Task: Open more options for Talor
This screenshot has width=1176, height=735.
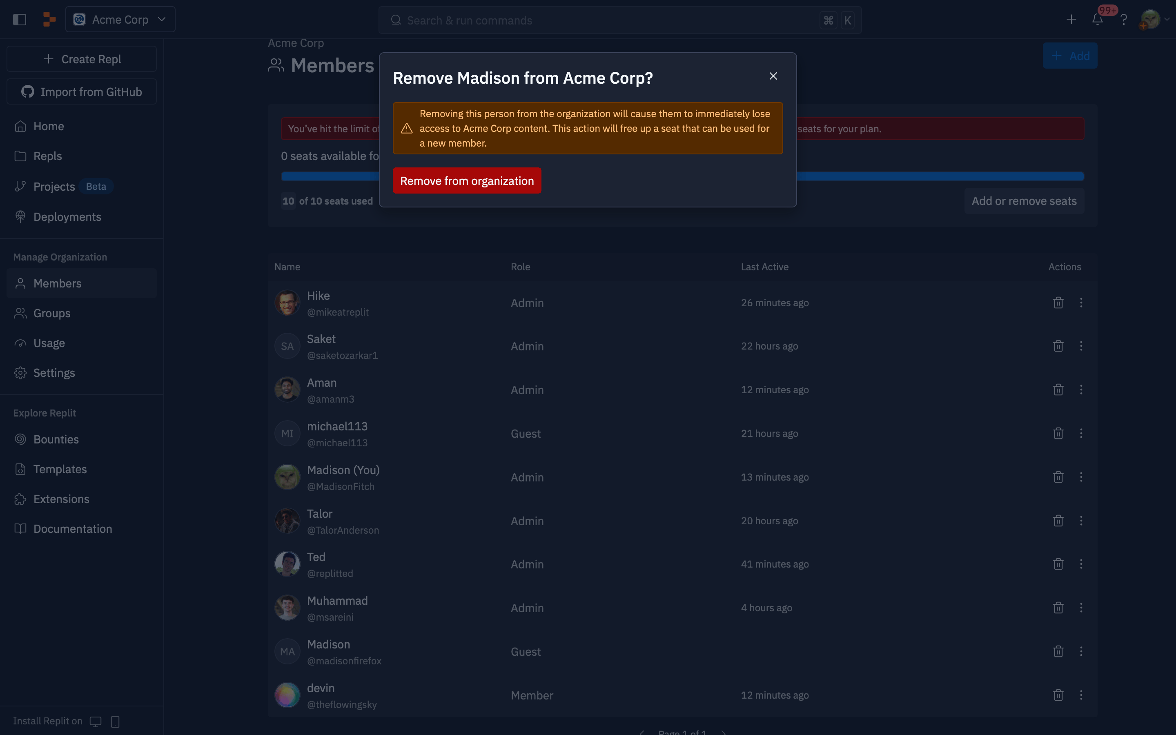Action: click(x=1081, y=521)
